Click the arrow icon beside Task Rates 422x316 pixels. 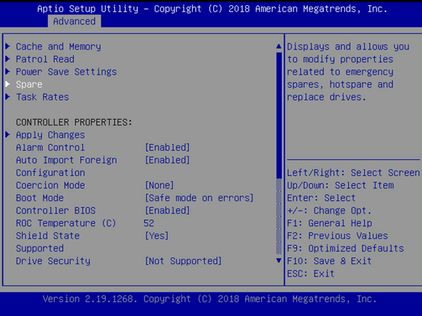[x=8, y=97]
